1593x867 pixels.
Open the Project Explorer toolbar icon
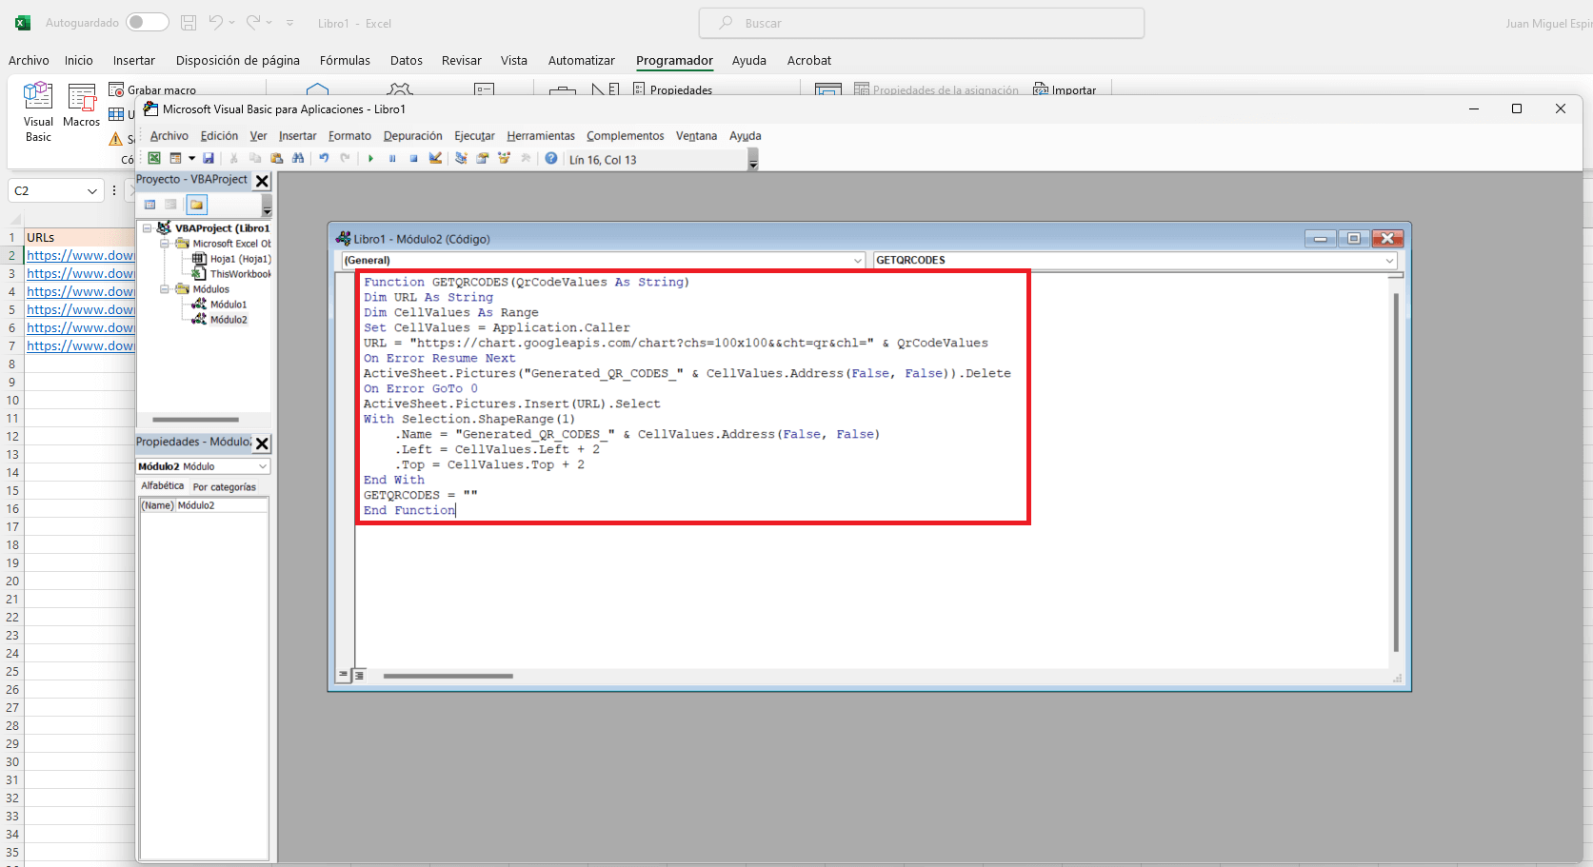(461, 159)
